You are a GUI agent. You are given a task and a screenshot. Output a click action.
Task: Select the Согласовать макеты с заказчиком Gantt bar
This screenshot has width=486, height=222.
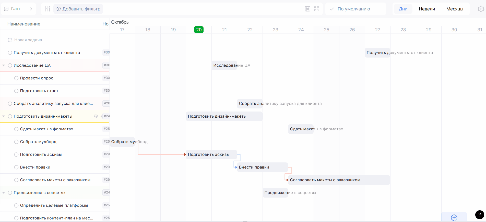click(339, 180)
